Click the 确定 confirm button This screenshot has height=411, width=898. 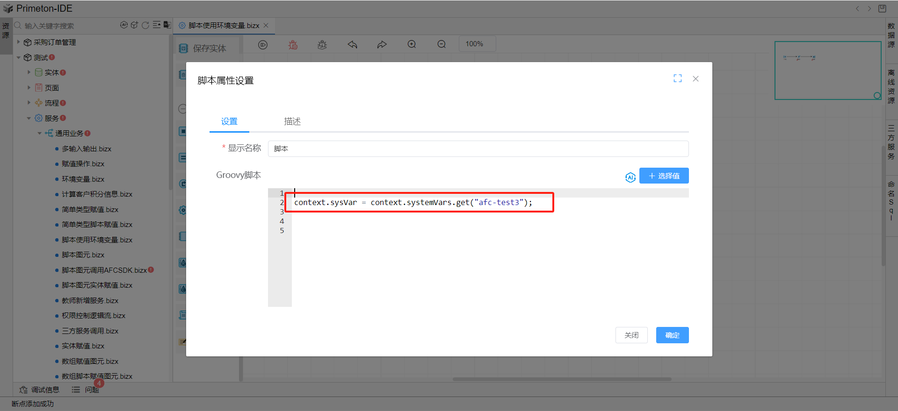672,335
